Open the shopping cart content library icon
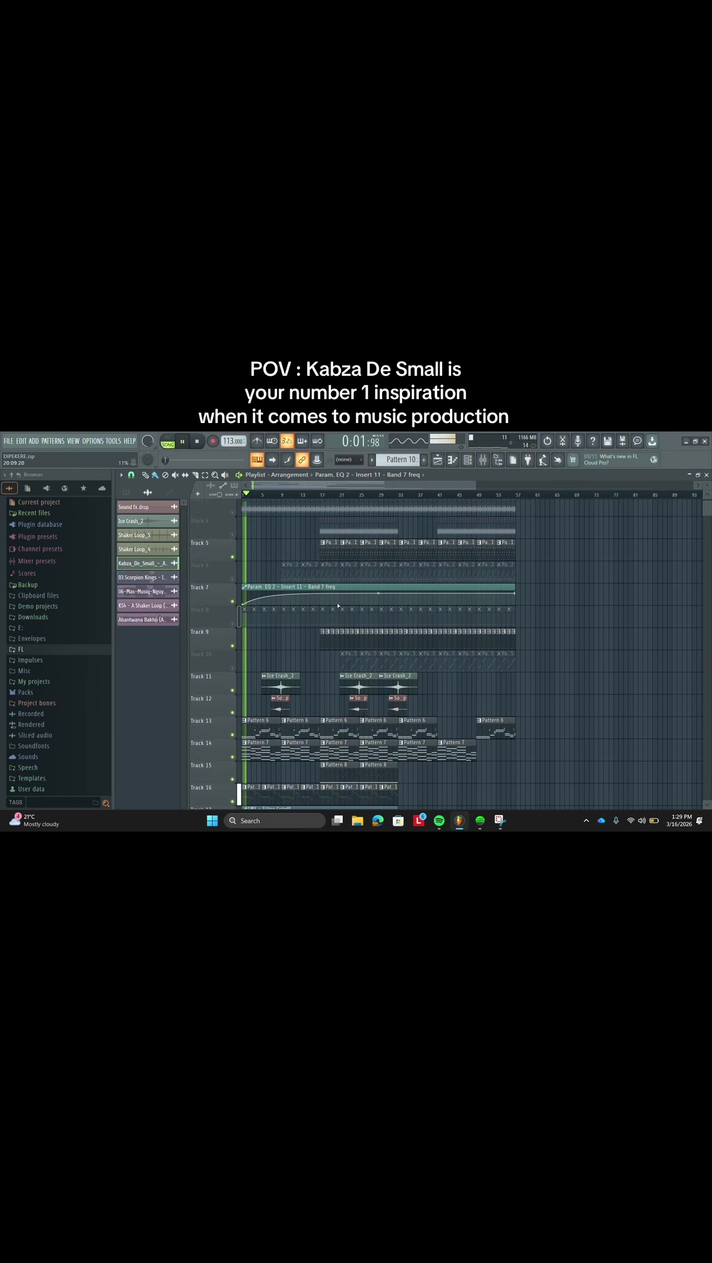This screenshot has width=712, height=1263. [x=572, y=460]
